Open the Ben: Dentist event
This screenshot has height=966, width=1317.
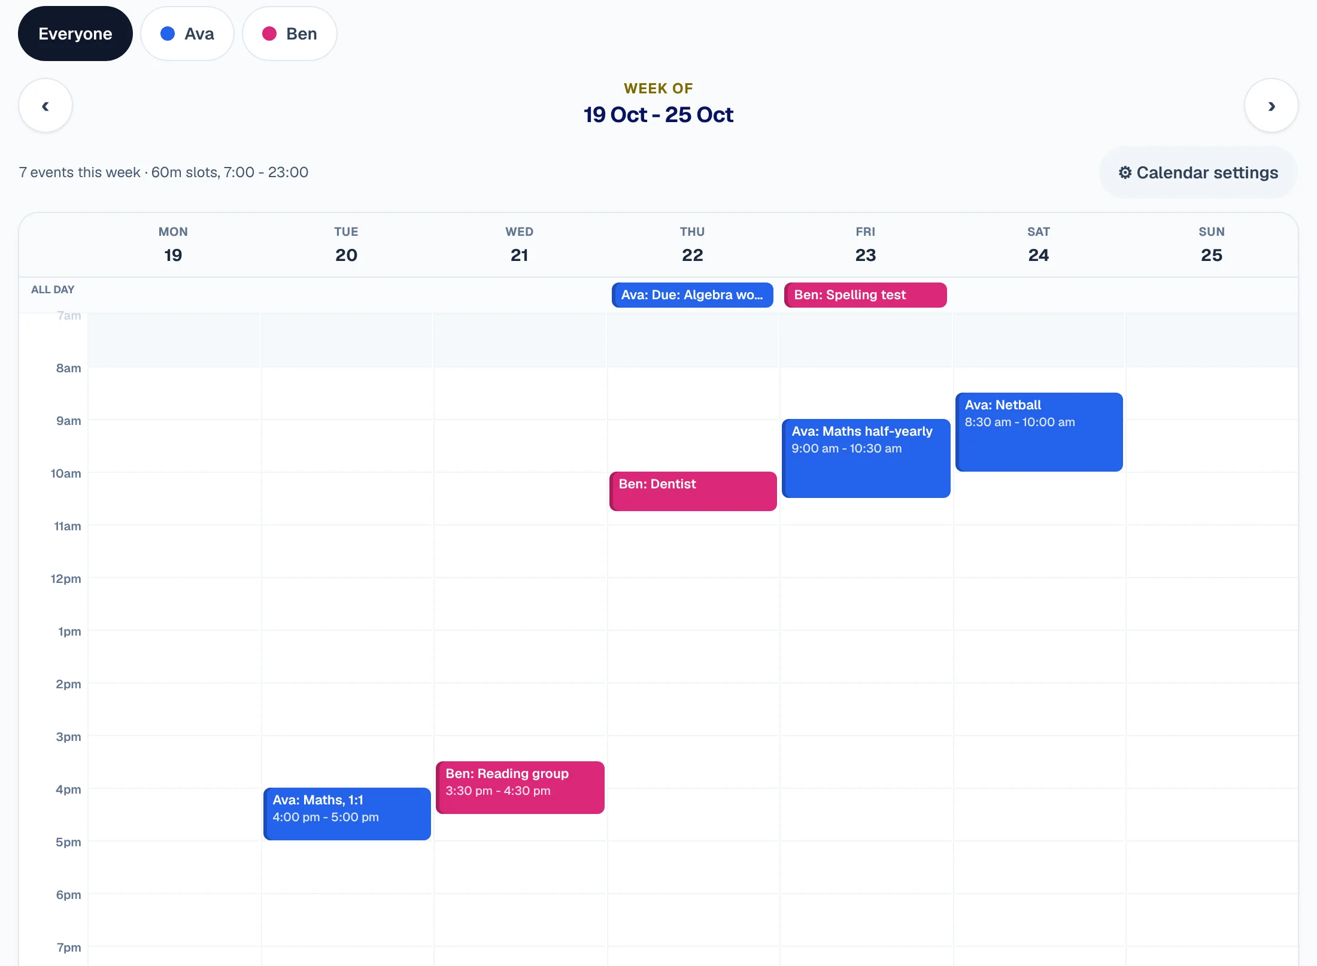click(x=693, y=491)
